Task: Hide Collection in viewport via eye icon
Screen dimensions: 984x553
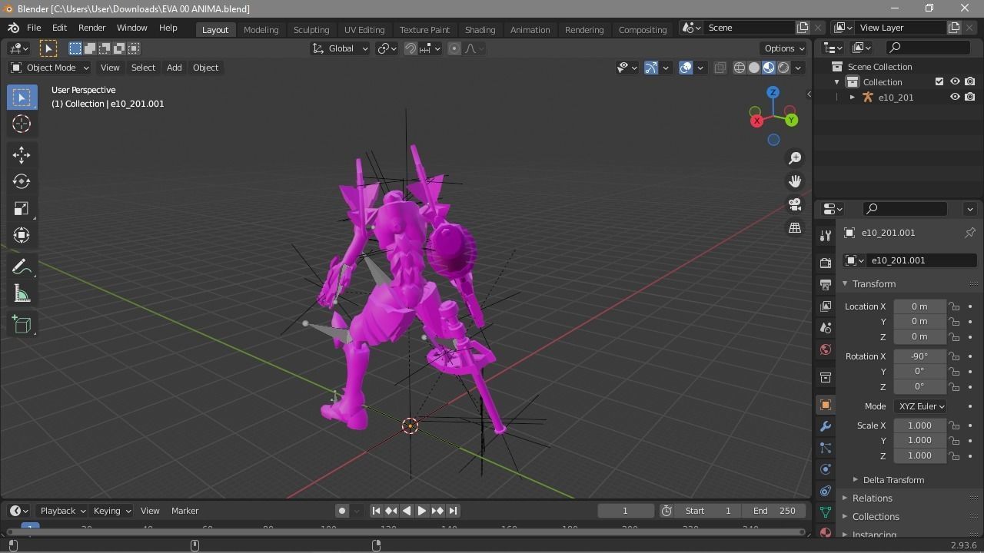Action: [955, 81]
